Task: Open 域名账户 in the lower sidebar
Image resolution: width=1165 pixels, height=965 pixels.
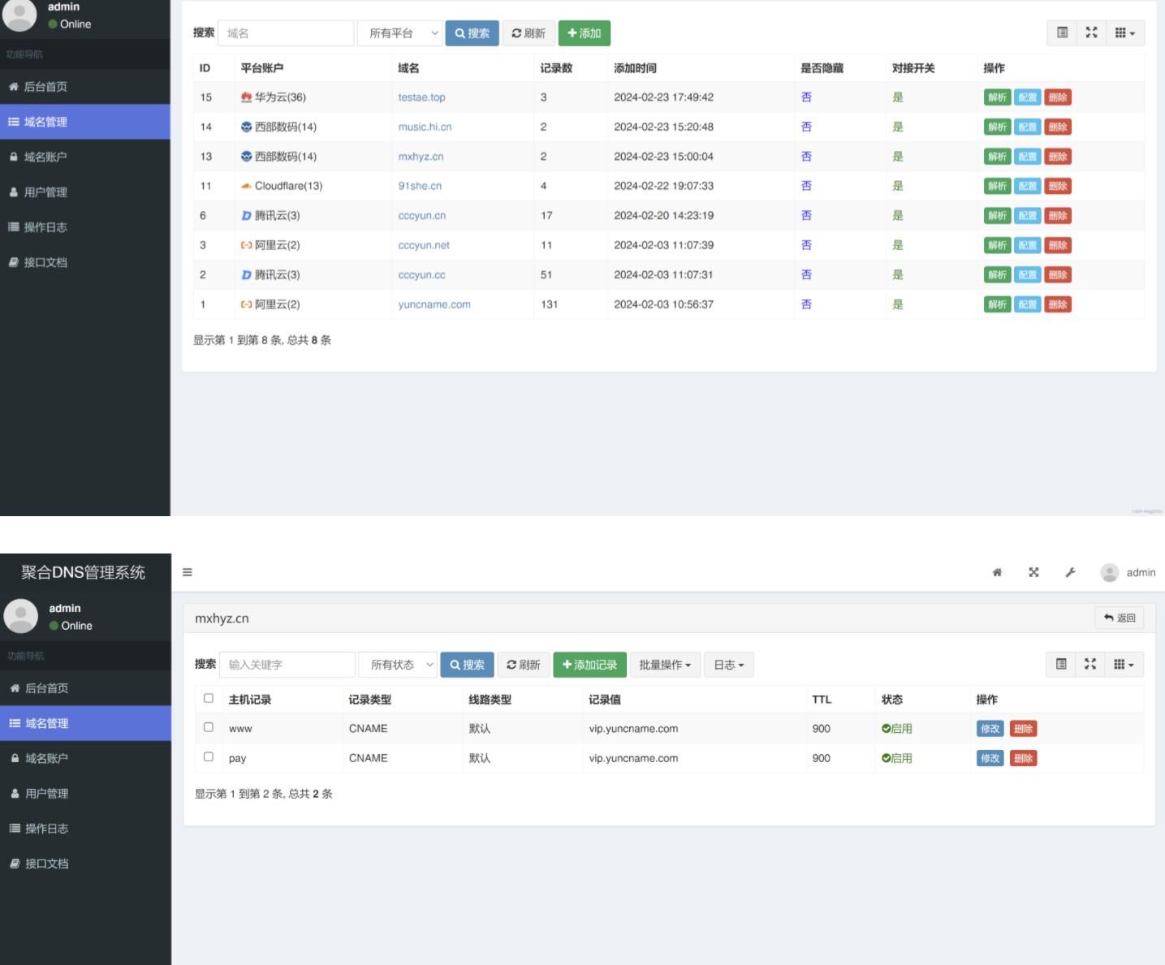Action: click(46, 758)
